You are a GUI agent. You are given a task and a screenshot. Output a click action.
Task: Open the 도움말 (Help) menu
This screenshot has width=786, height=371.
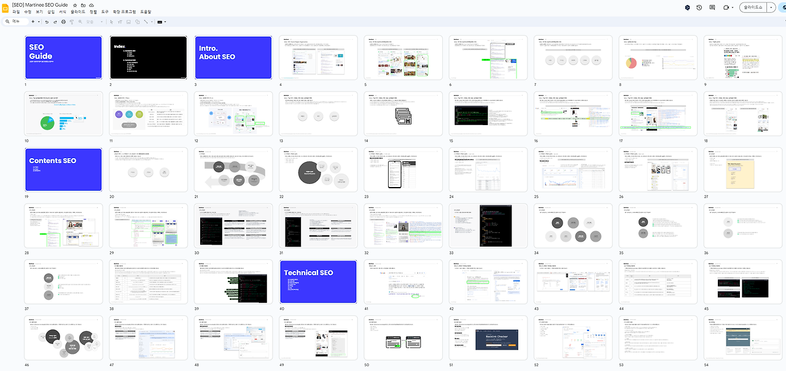coord(146,12)
